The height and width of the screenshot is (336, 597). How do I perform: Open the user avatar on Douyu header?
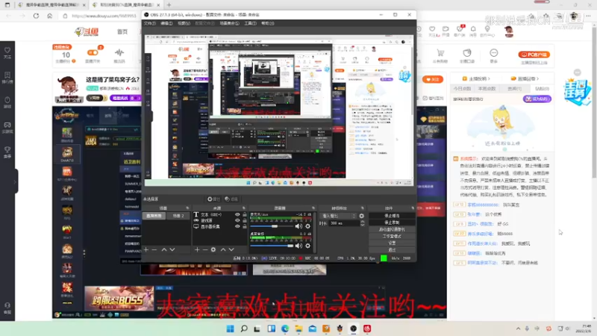509,31
